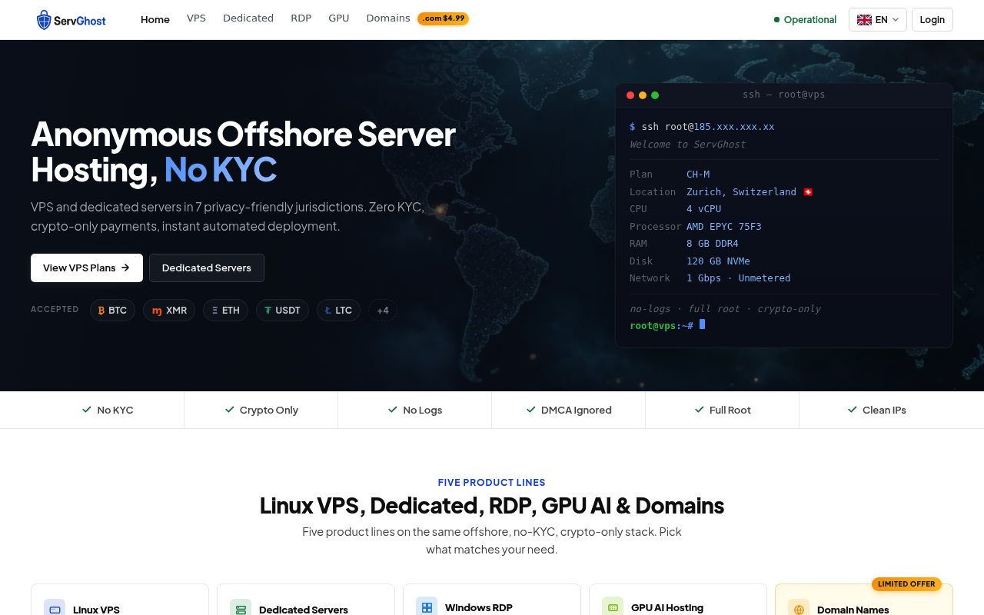The width and height of the screenshot is (984, 615).
Task: Click the red terminal window dot
Action: pyautogui.click(x=630, y=95)
